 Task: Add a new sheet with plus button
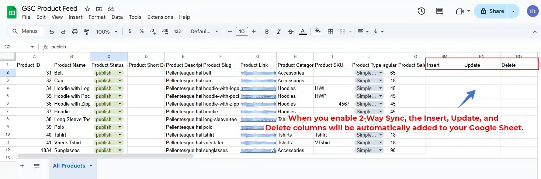[22, 166]
